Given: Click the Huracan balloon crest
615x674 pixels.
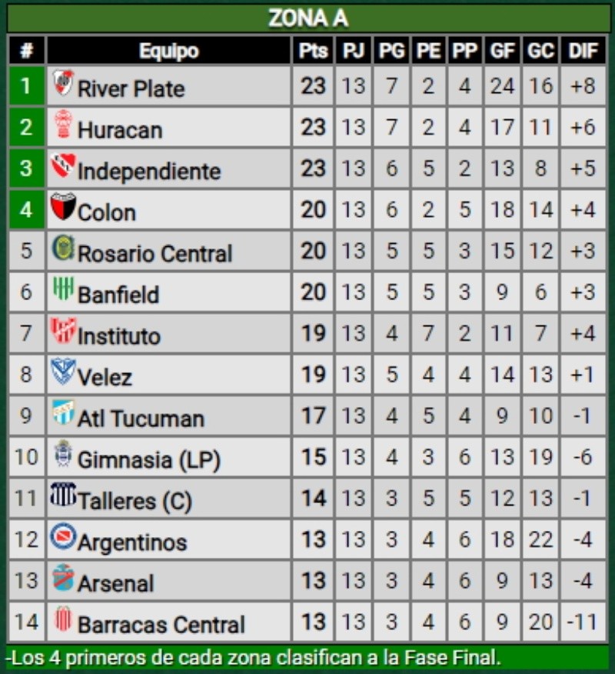Looking at the screenshot, I should coord(63,124).
